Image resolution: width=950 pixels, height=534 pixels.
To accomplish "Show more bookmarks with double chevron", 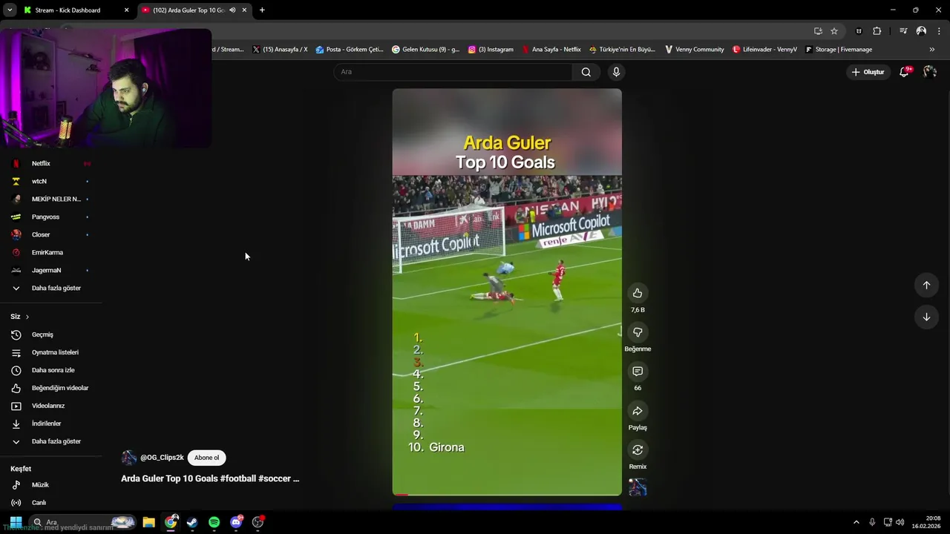I will click(932, 50).
